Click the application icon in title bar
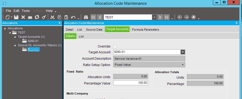This screenshot has width=242, height=99. point(5,3)
